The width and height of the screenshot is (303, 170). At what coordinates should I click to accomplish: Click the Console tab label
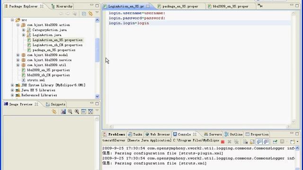(184, 134)
